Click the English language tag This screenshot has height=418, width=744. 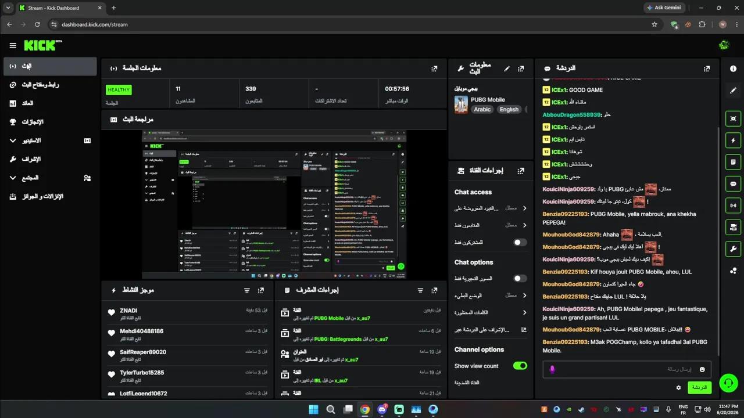(x=509, y=109)
